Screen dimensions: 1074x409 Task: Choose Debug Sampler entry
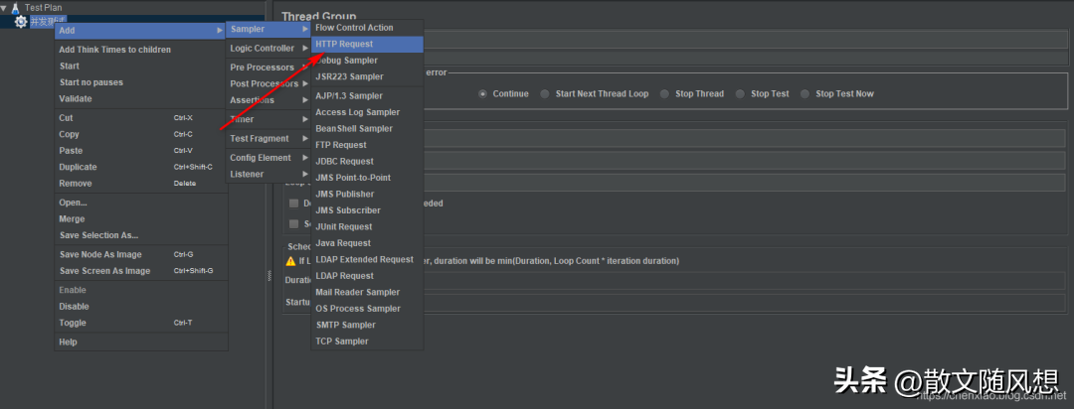367,61
